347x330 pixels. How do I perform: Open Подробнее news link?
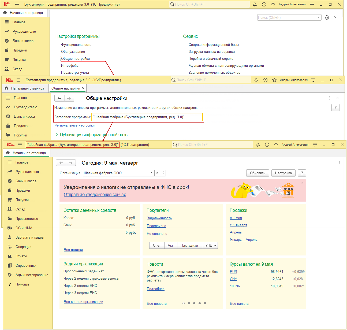(x=156, y=289)
